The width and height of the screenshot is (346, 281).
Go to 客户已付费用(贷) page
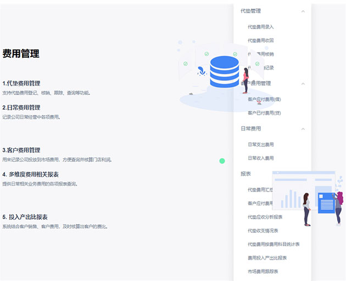click(264, 113)
